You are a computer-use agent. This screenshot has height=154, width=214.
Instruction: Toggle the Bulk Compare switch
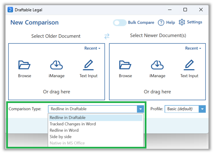click(x=120, y=23)
